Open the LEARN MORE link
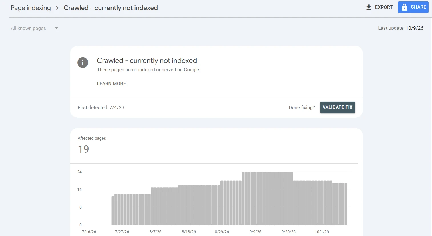Screen dimensions: 432x236 [111, 84]
